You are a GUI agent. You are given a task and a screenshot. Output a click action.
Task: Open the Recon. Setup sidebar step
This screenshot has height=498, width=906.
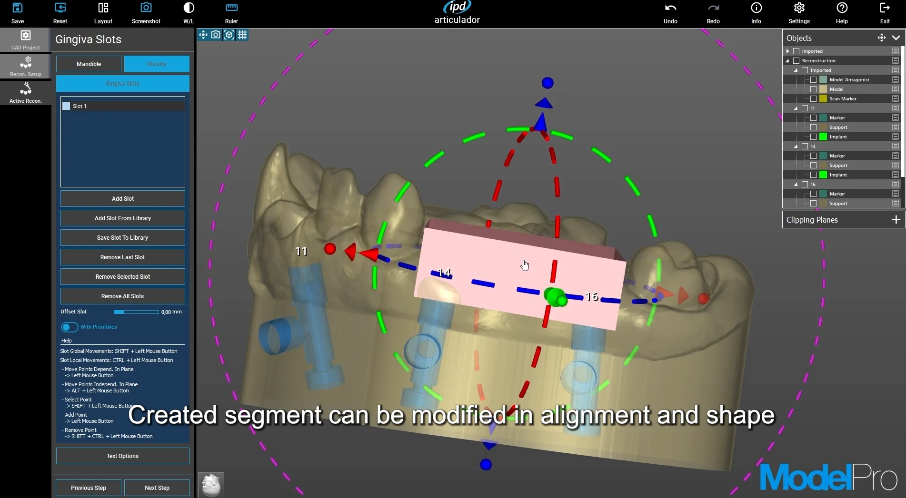[26, 67]
